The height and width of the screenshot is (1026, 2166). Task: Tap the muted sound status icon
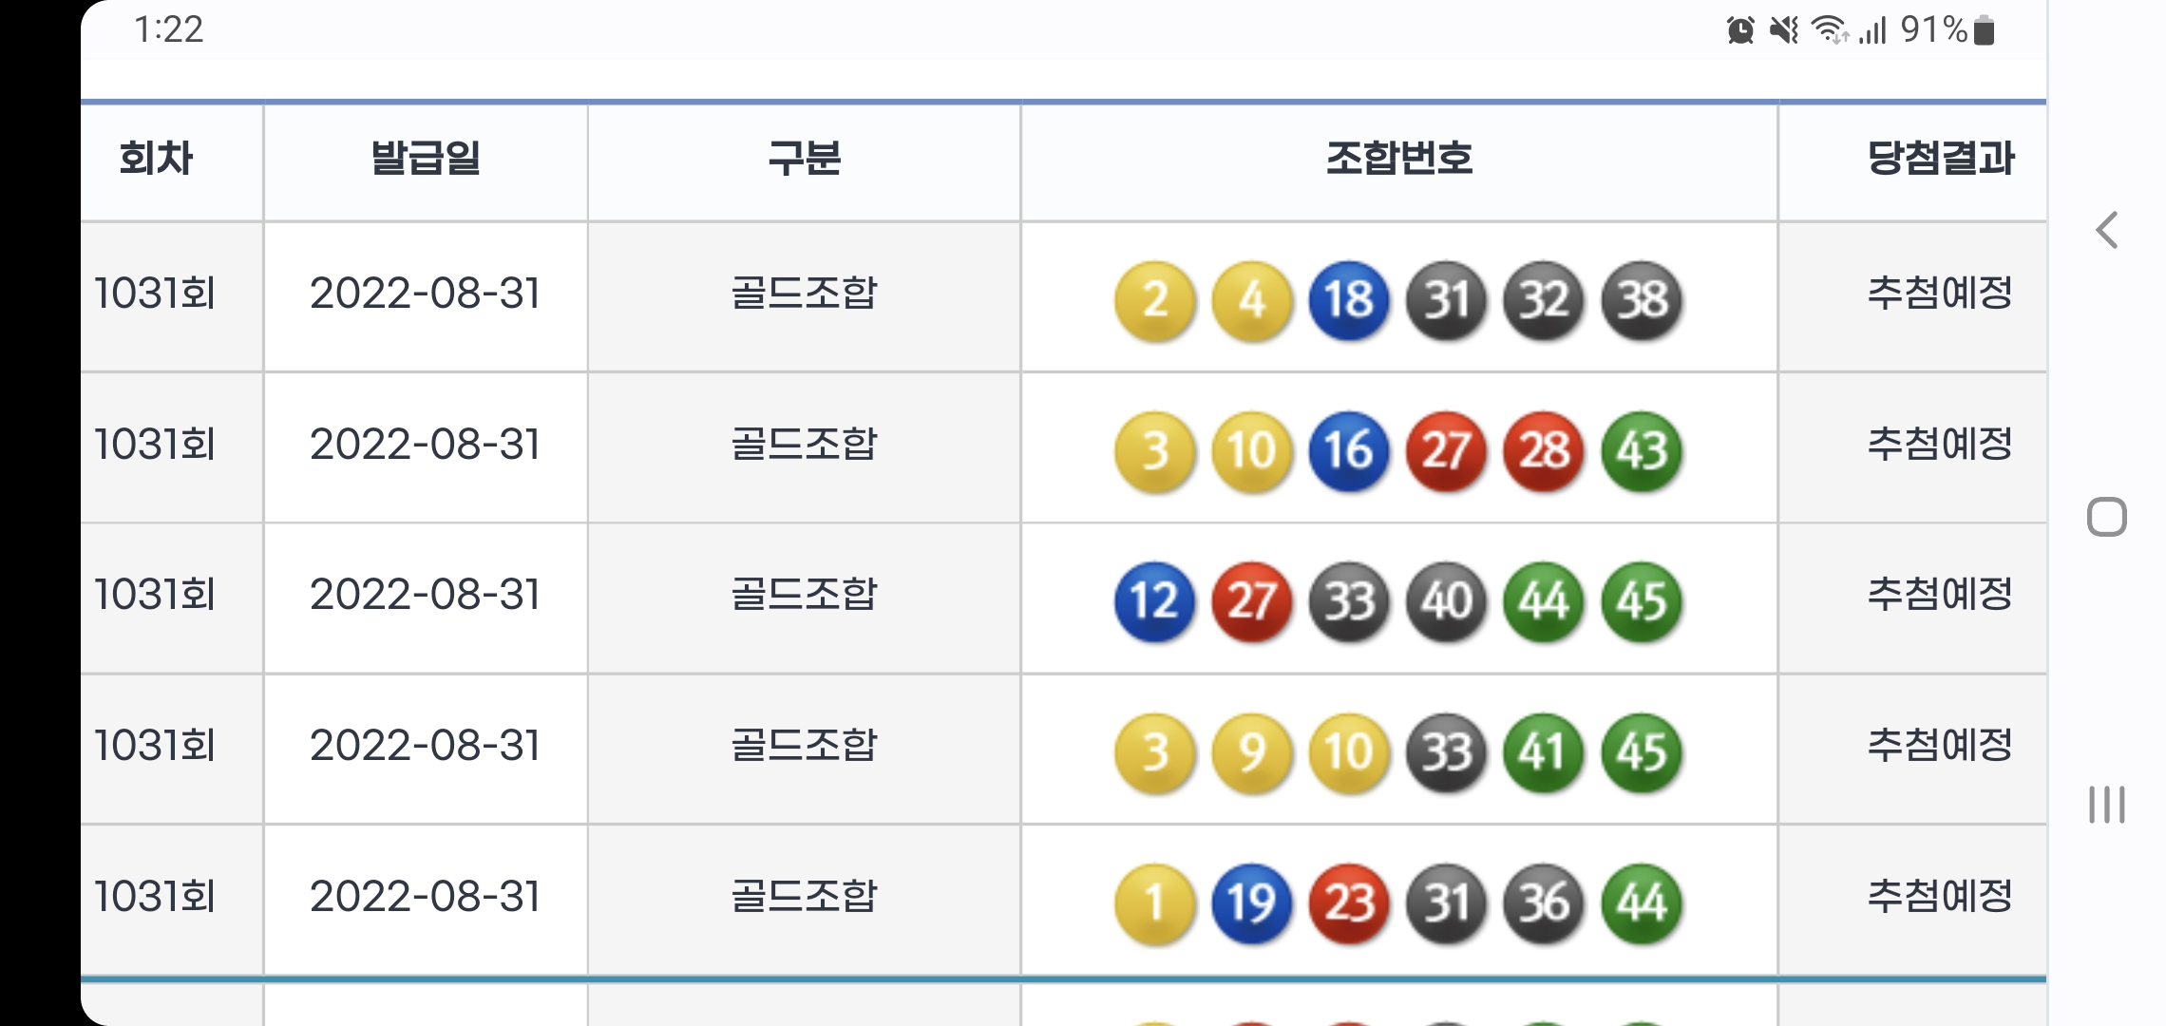[1783, 30]
